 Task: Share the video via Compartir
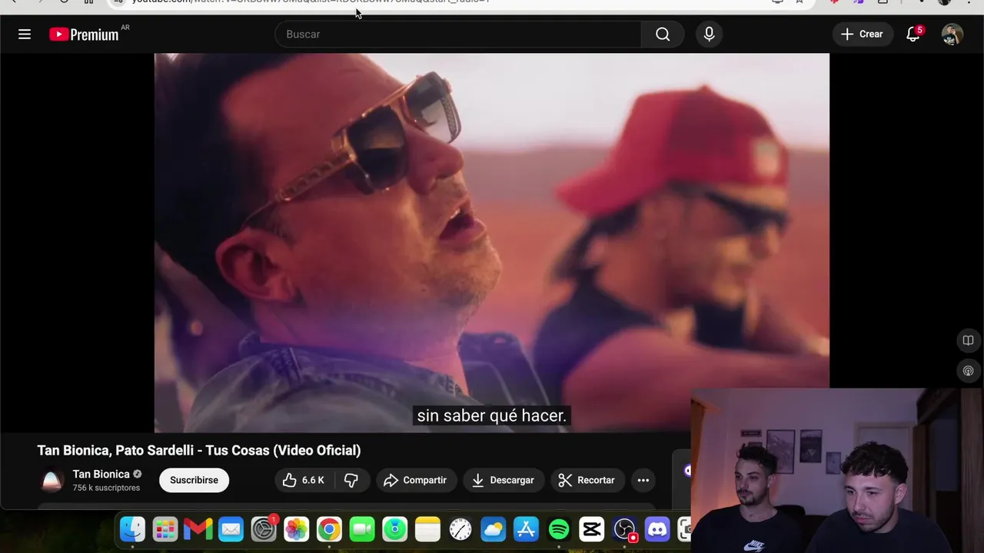(415, 480)
